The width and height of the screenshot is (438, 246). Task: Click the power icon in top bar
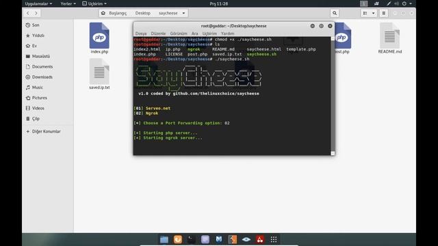click(404, 3)
